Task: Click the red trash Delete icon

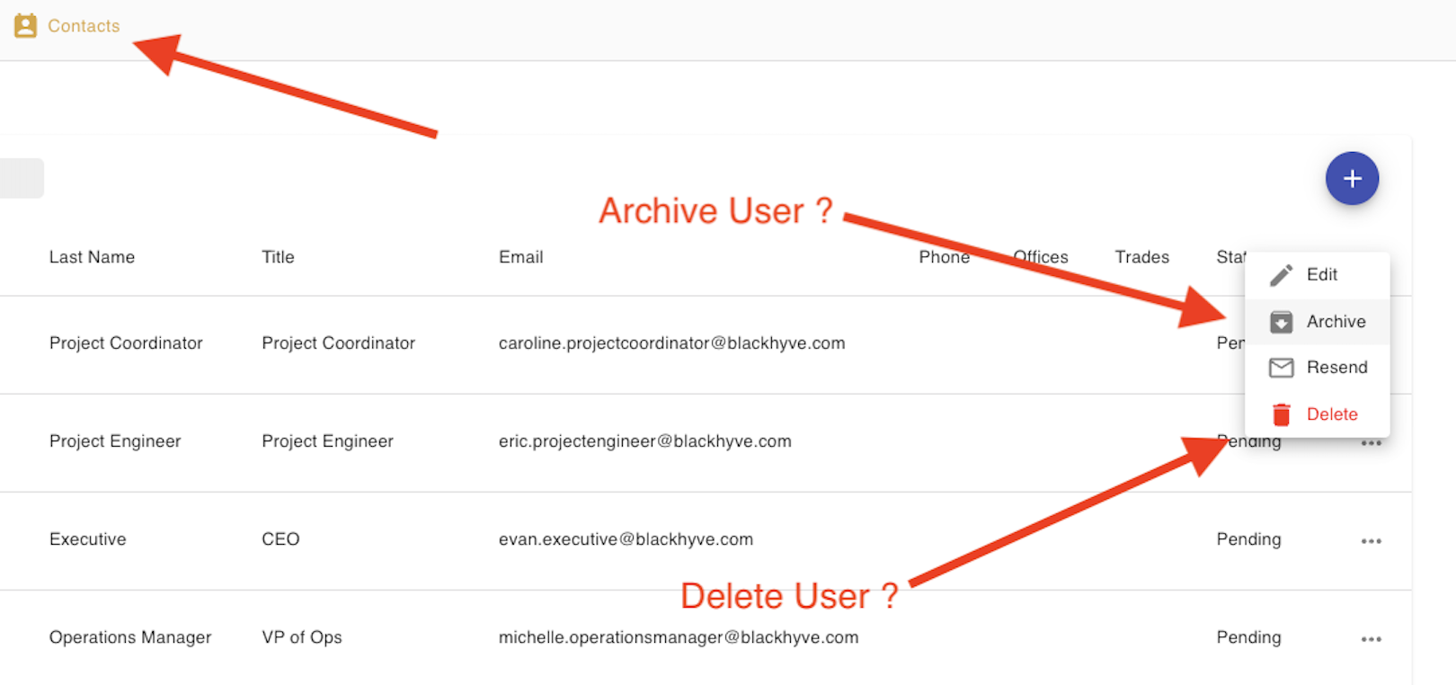Action: pyautogui.click(x=1281, y=414)
